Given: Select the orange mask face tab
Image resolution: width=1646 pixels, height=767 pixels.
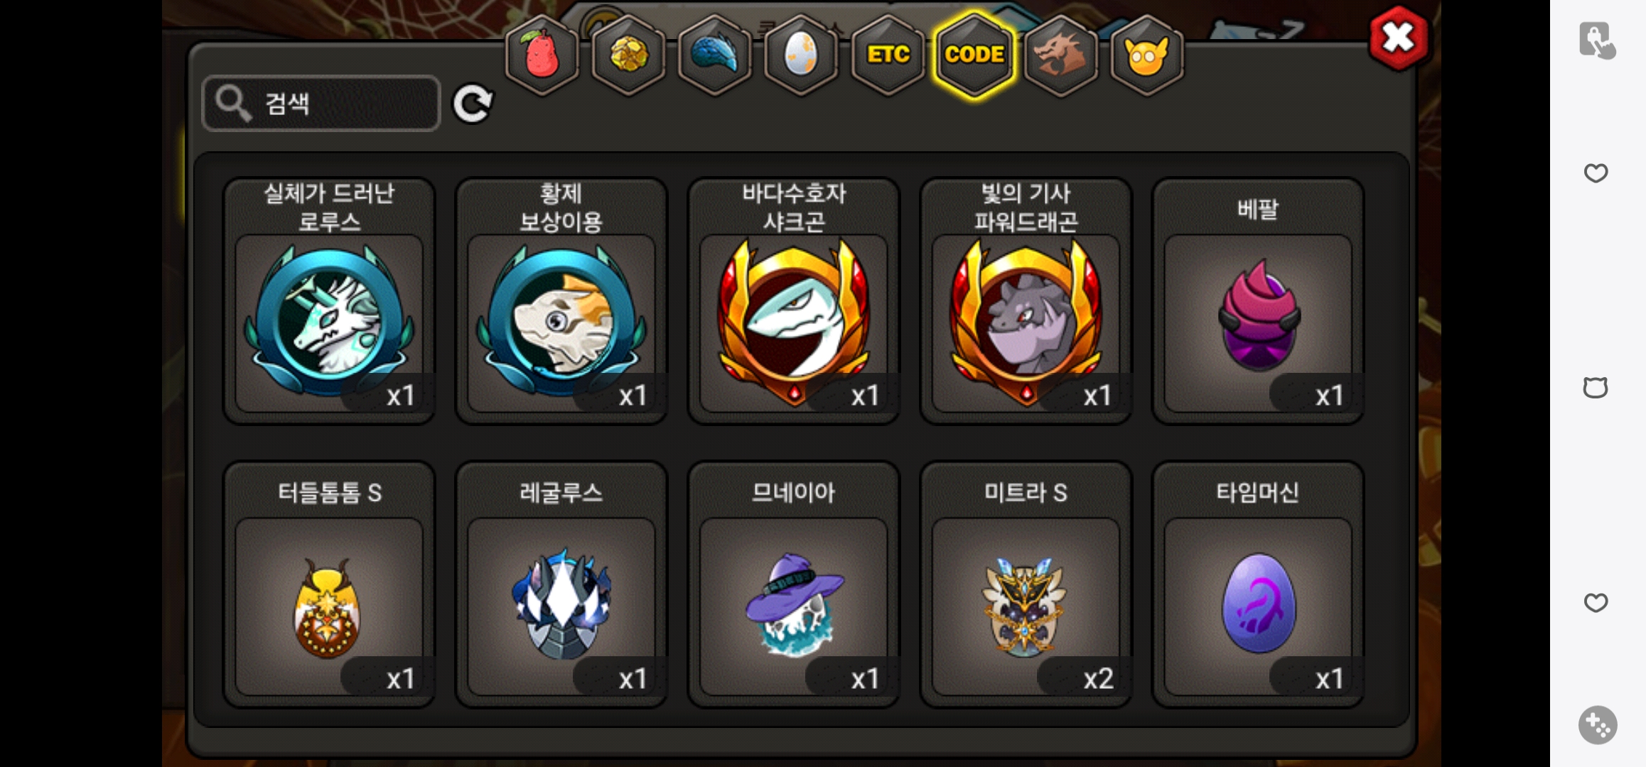Looking at the screenshot, I should (1146, 55).
